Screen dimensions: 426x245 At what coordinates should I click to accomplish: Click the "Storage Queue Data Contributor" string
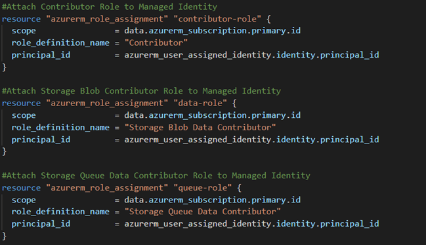coord(203,212)
